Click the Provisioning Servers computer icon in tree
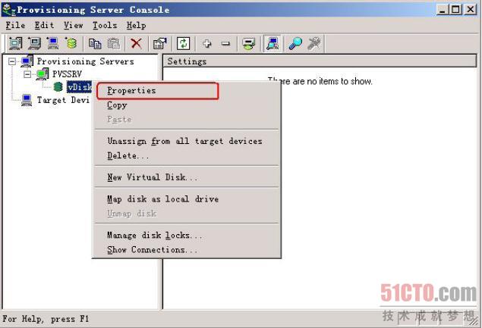482x328 pixels. [x=27, y=61]
